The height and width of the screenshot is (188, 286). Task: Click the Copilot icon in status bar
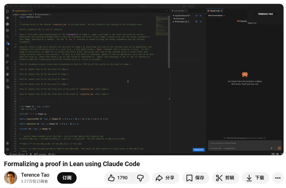278,154
